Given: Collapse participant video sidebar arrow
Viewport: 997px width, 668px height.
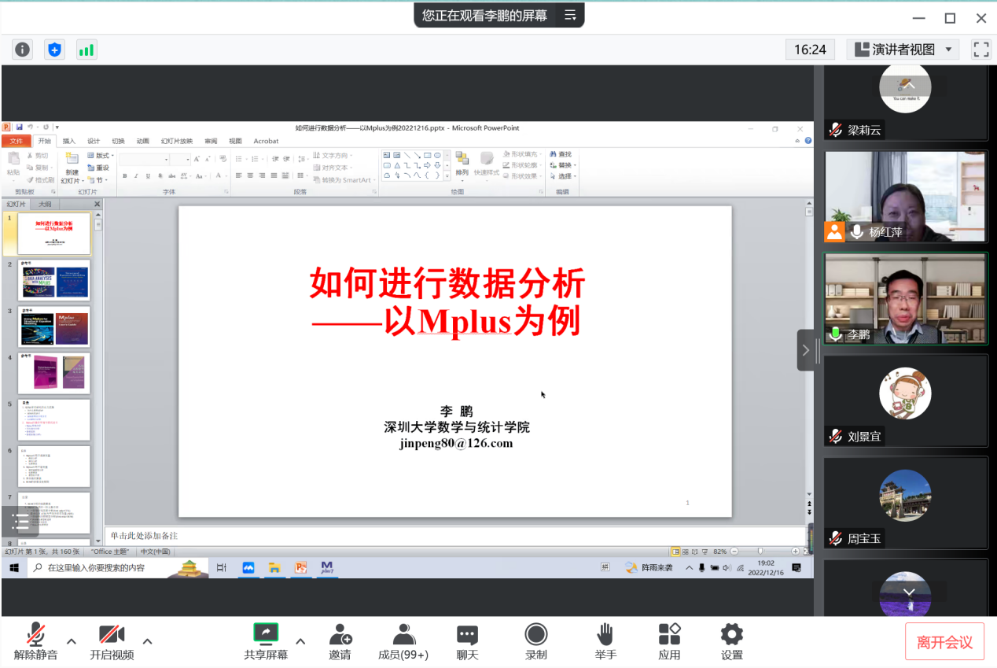Looking at the screenshot, I should pos(806,350).
